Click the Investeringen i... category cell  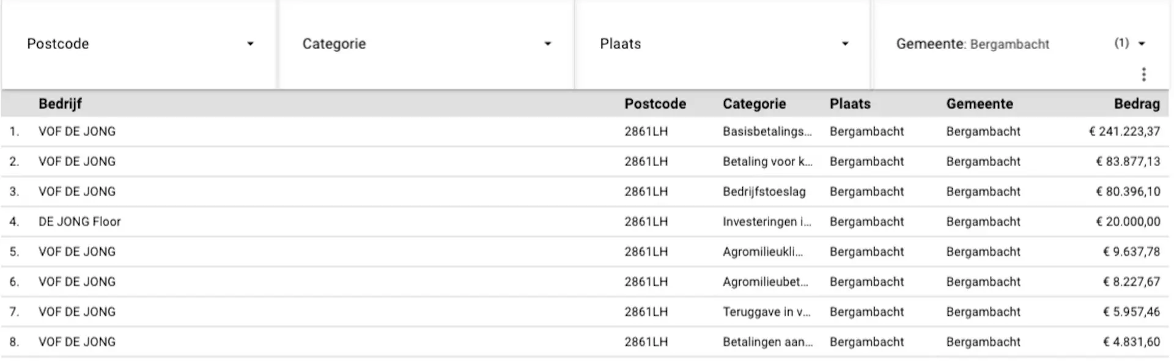click(767, 222)
